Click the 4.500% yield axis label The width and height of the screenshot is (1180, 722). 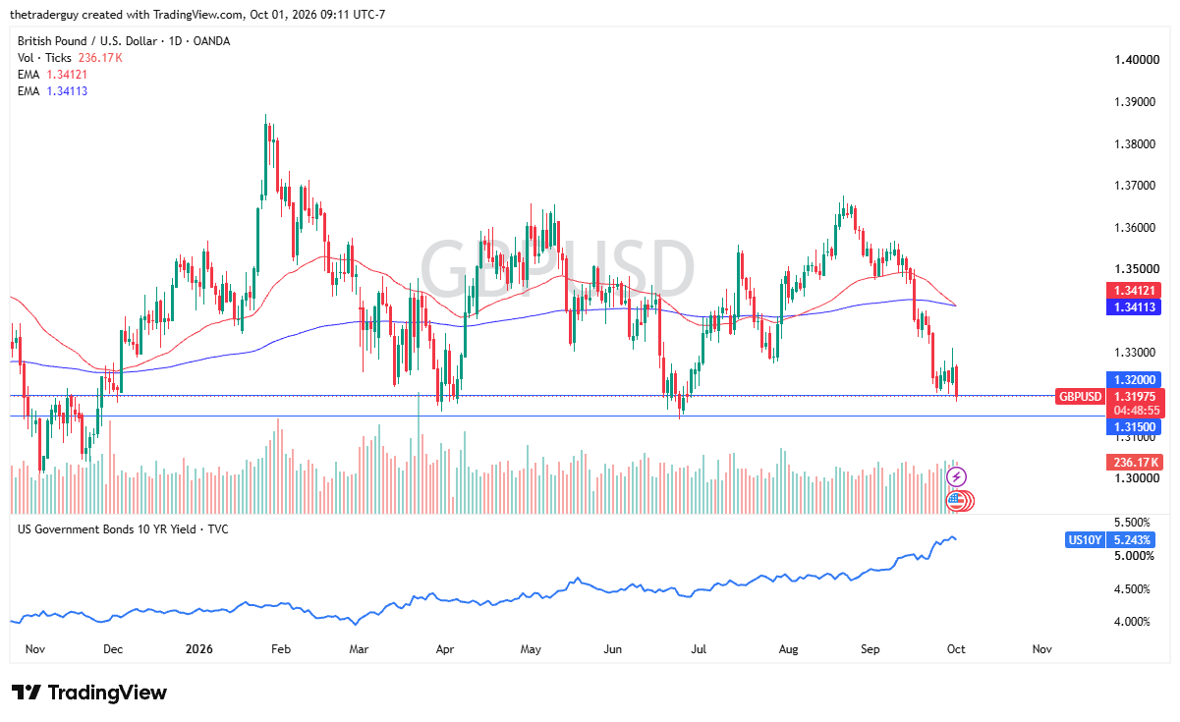[1131, 589]
